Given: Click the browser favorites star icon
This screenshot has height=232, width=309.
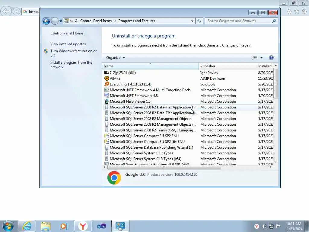Looking at the screenshot, I should pyautogui.click(x=297, y=11).
